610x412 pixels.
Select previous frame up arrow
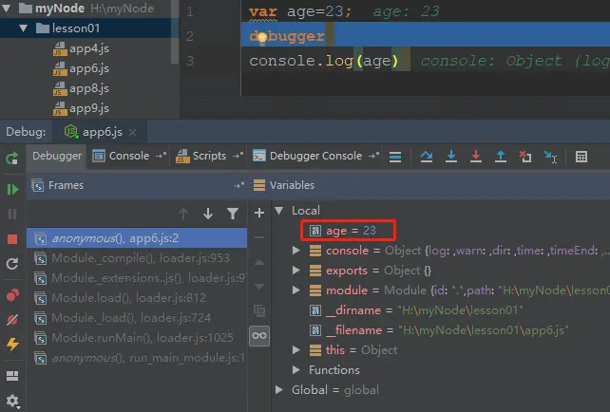(x=183, y=214)
